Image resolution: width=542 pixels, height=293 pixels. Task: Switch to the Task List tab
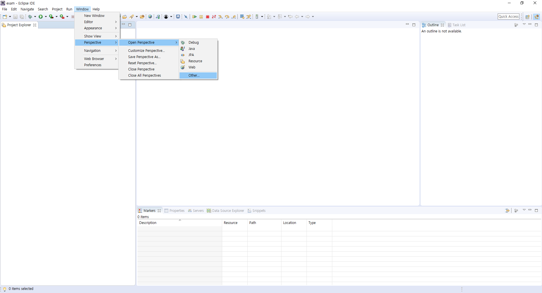tap(457, 25)
